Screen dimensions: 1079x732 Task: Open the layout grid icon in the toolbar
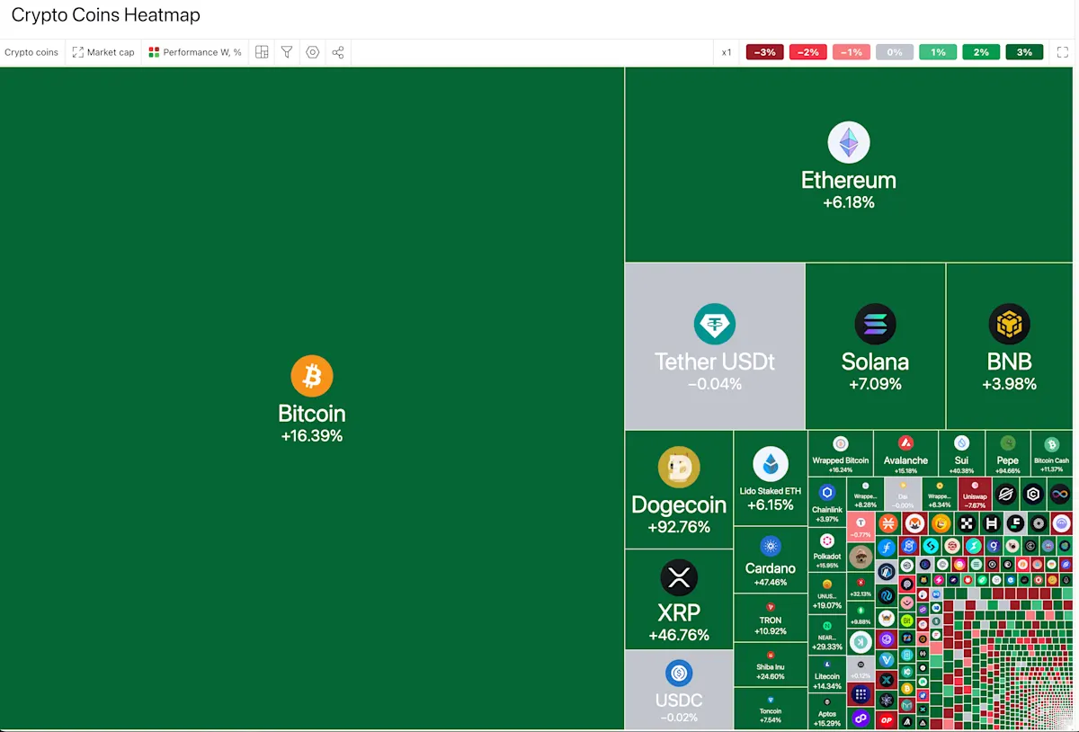tap(262, 52)
